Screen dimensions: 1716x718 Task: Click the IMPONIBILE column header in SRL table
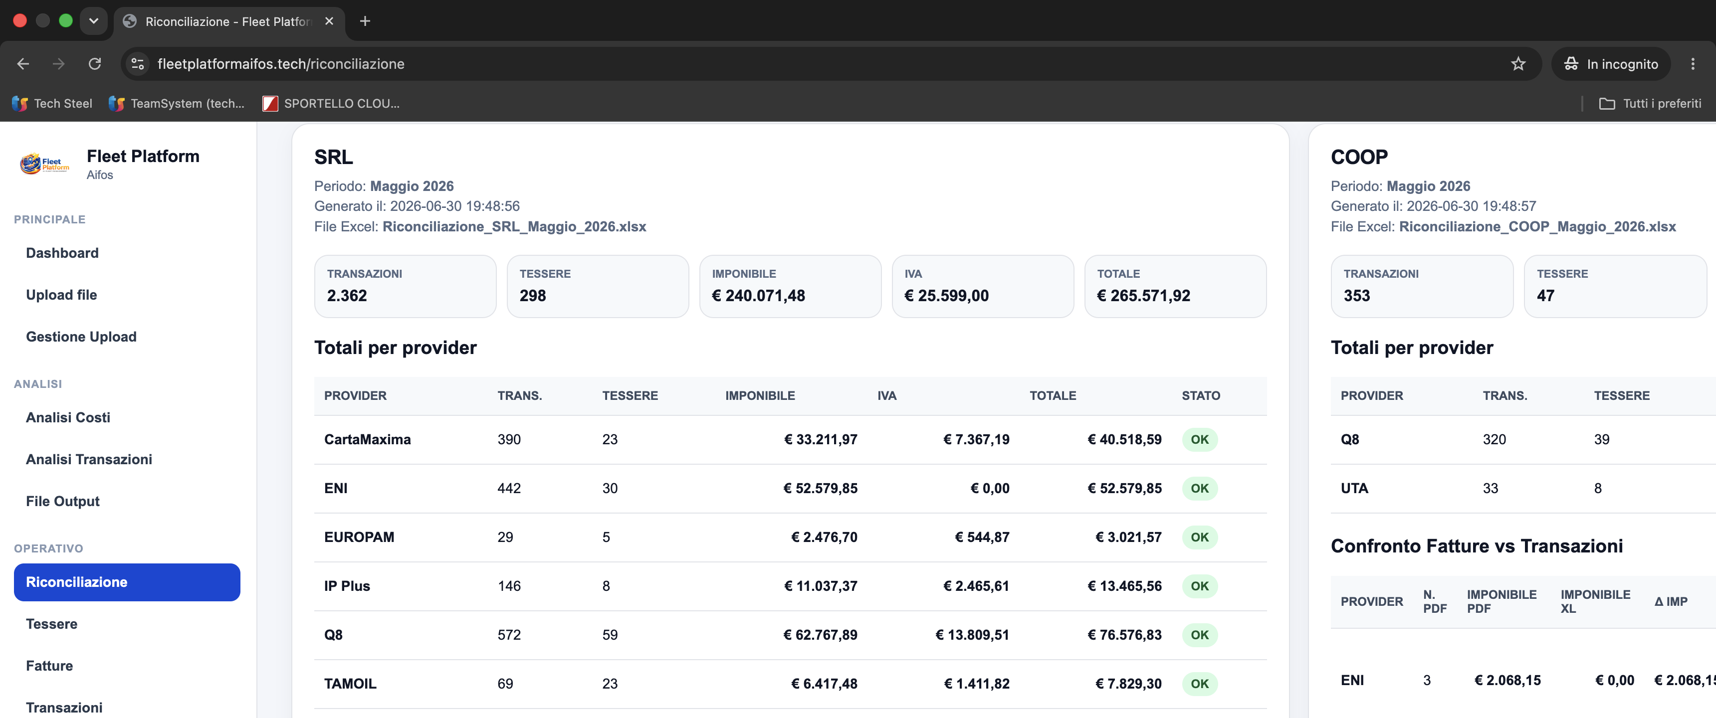[x=760, y=395]
